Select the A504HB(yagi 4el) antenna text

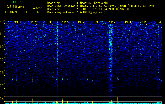(93, 12)
